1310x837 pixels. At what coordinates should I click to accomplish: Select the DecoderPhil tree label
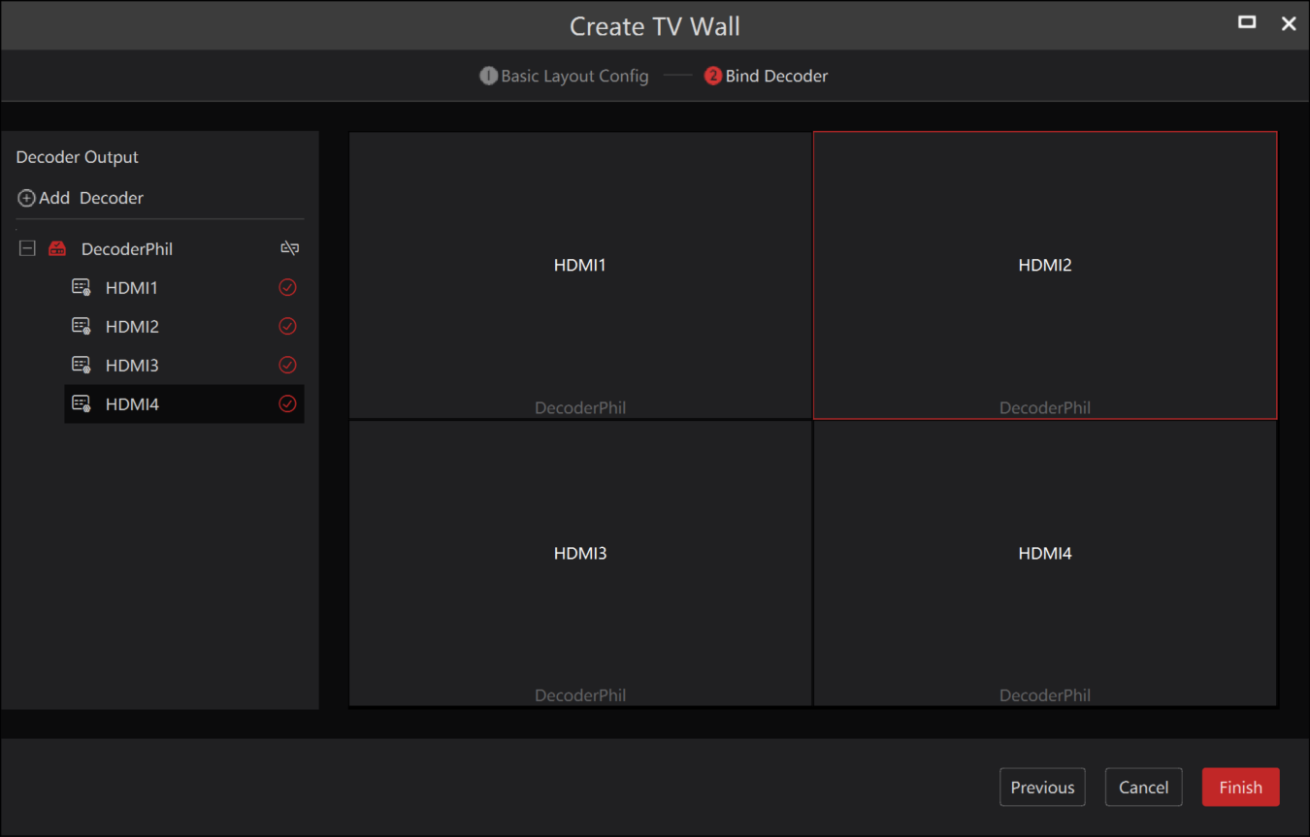tap(127, 249)
